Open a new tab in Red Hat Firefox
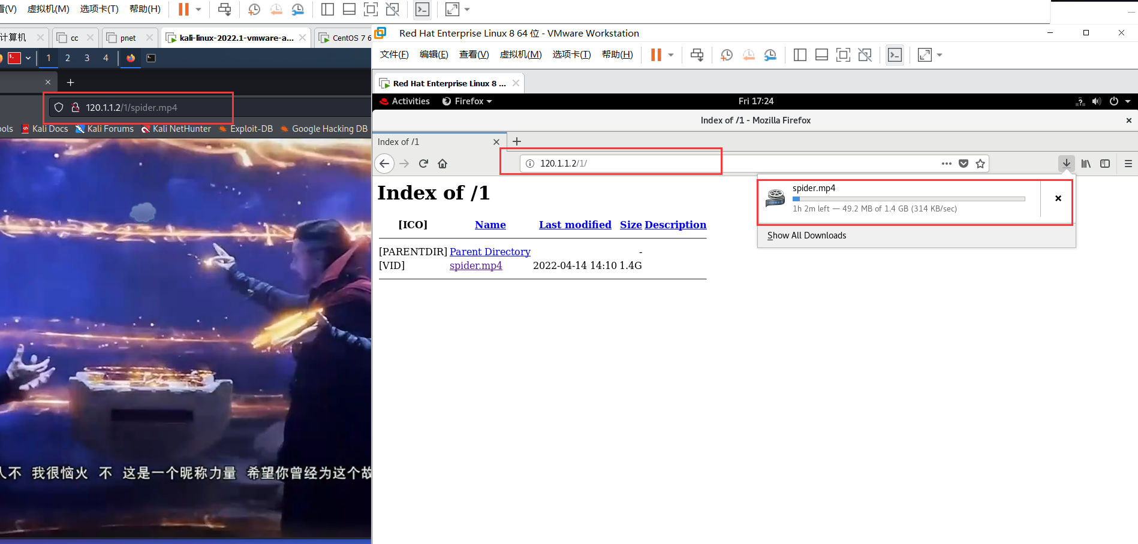1138x544 pixels. [x=517, y=141]
